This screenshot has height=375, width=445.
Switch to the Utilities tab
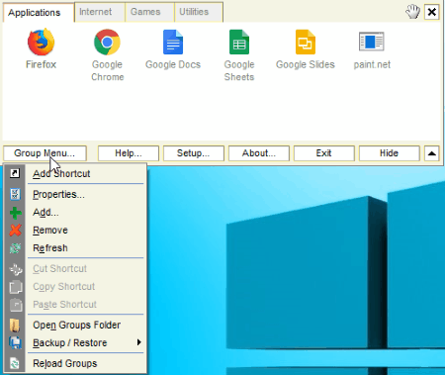tap(199, 12)
